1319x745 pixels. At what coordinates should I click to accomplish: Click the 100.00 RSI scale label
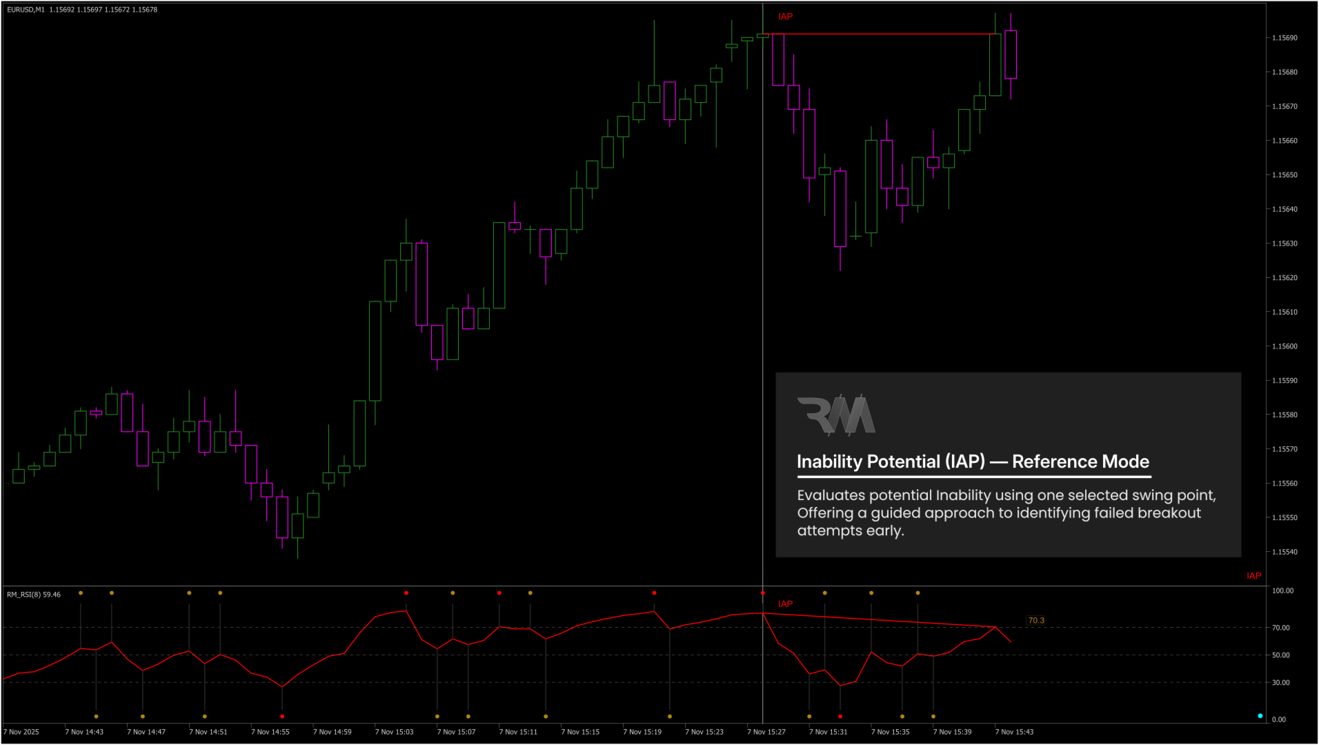1282,591
